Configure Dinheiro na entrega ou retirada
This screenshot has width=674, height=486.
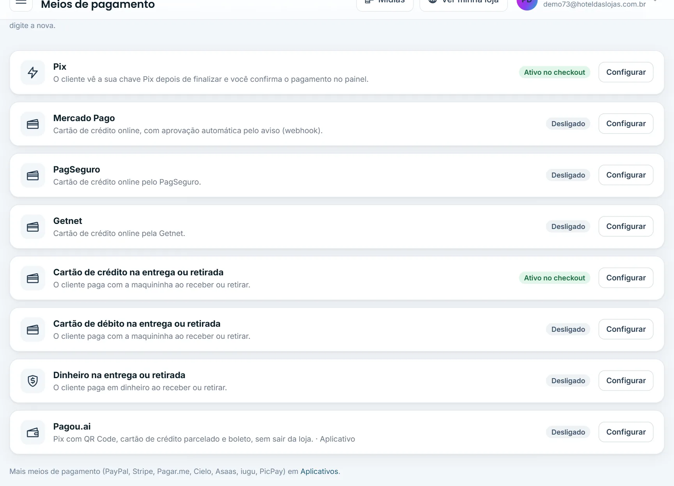point(626,380)
